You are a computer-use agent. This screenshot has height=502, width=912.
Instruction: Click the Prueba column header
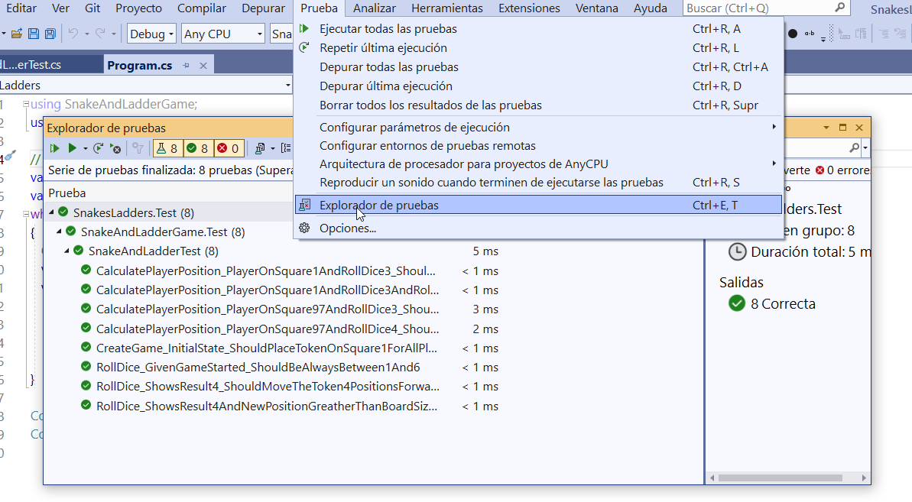[67, 193]
